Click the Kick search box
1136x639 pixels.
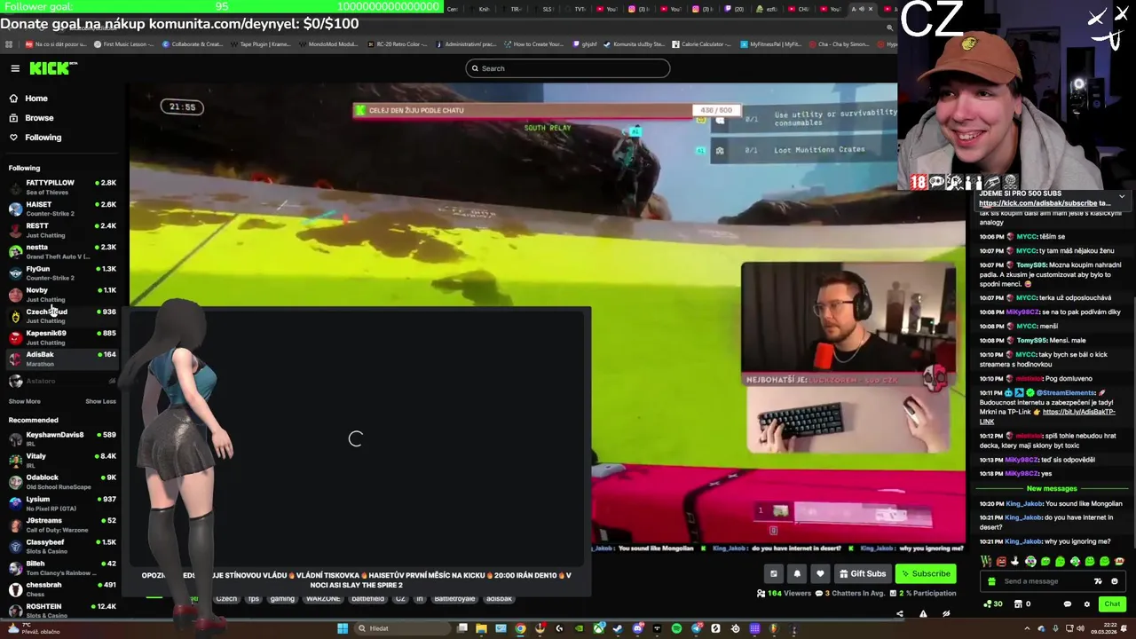click(568, 68)
